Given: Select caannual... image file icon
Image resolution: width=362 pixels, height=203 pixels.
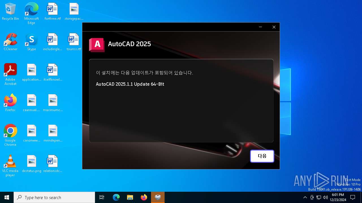Looking at the screenshot, I should click(31, 103).
